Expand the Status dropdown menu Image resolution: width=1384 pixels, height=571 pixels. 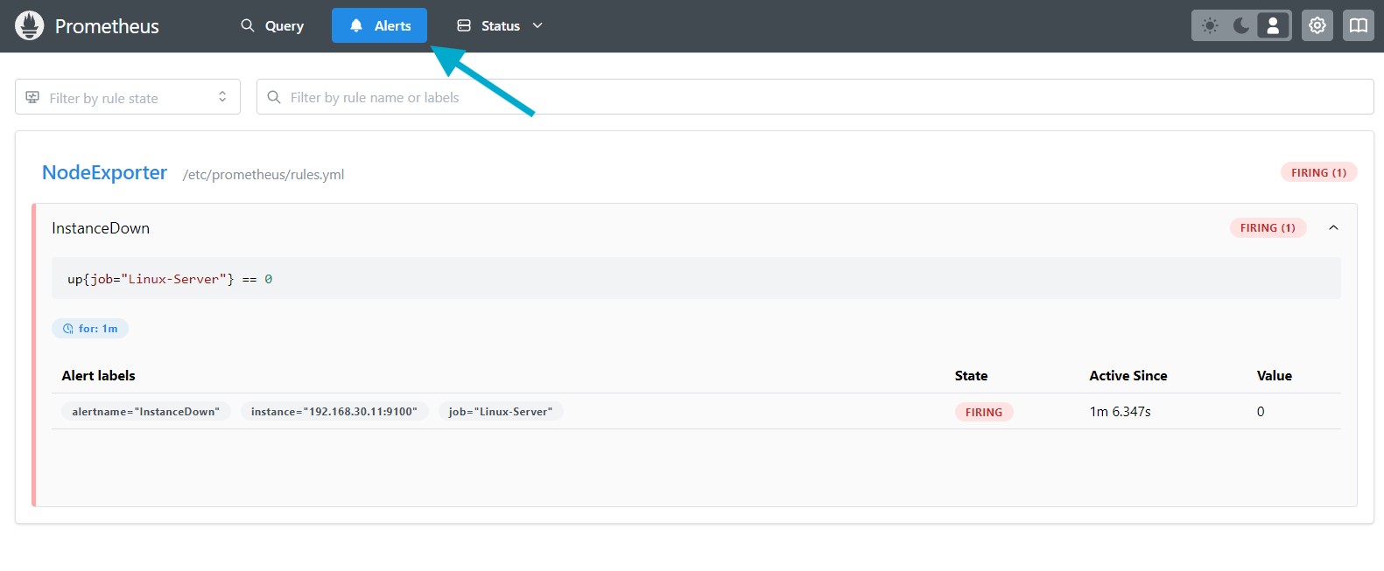pyautogui.click(x=500, y=25)
